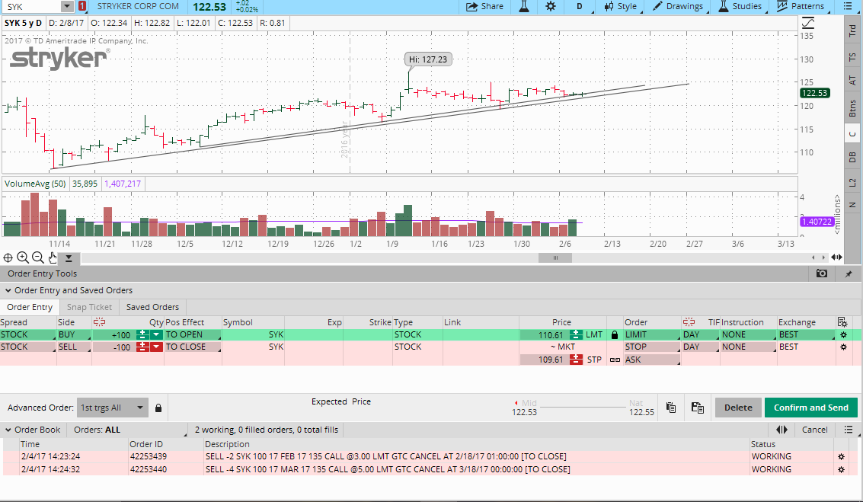Screen dimensions: 863x502
Task: Open the SYK symbol dropdown arrow
Action: [67, 7]
